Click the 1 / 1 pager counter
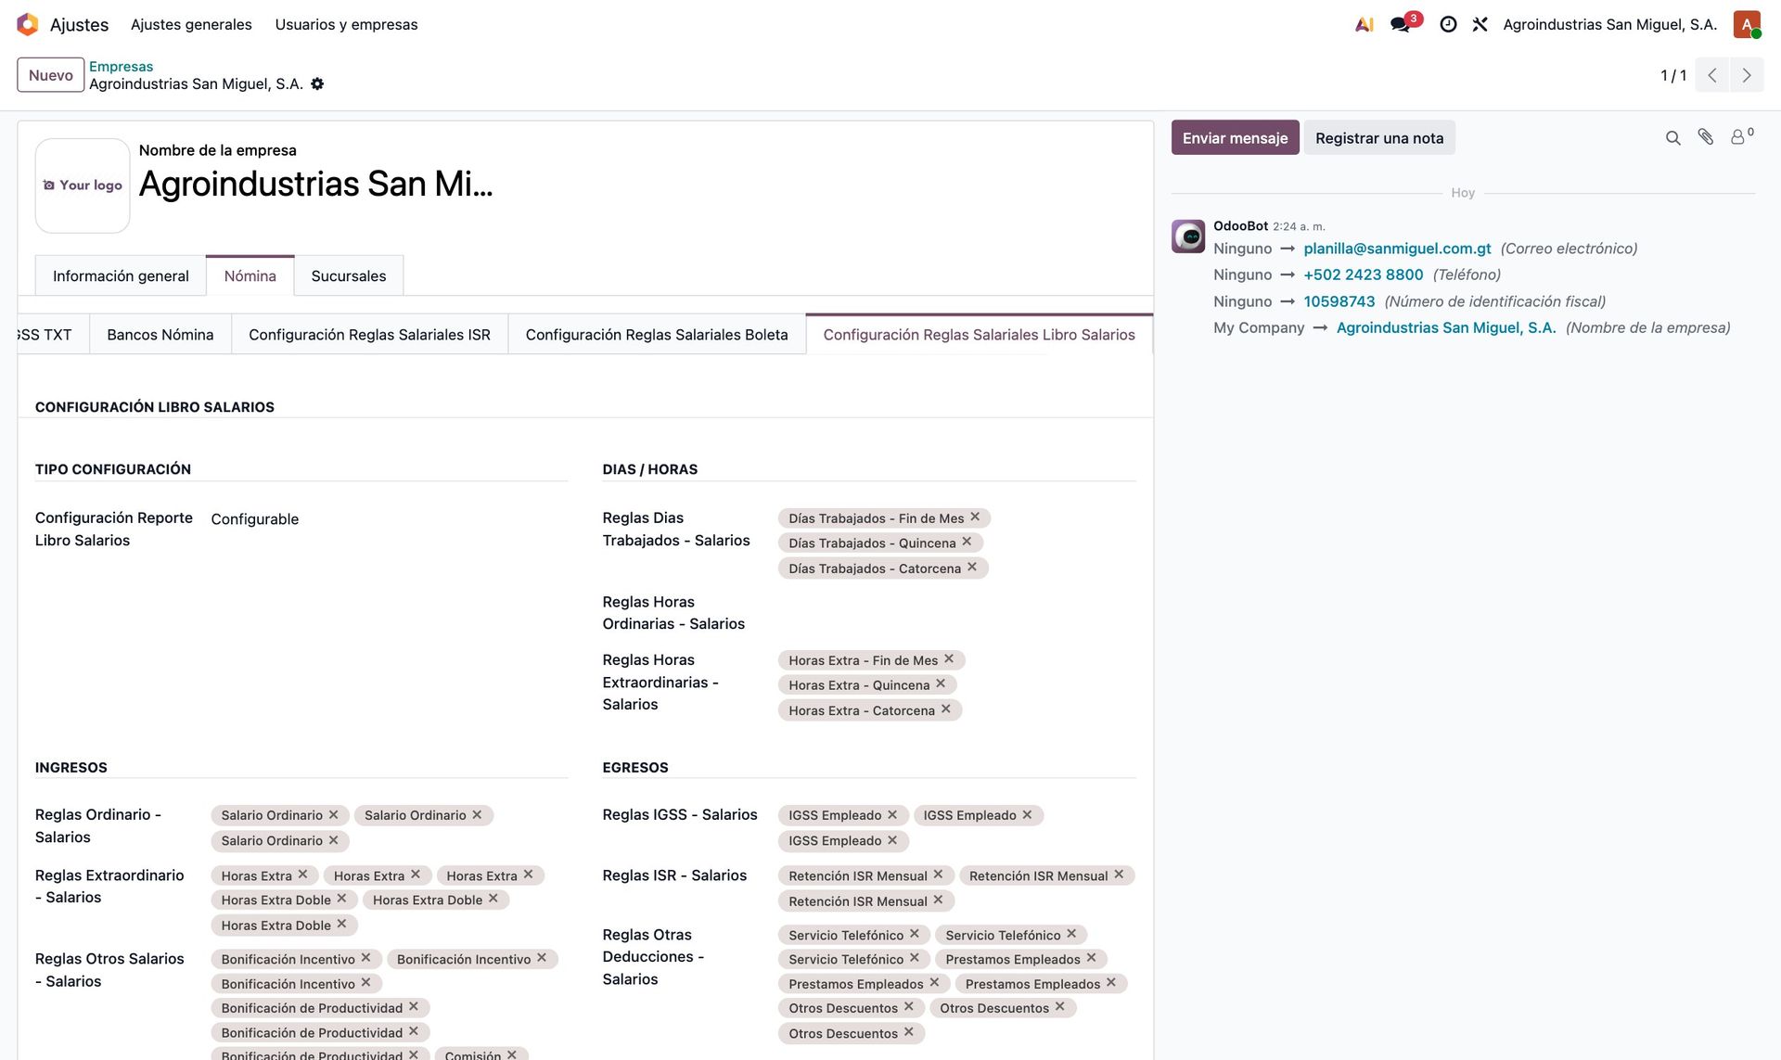Image resolution: width=1781 pixels, height=1060 pixels. point(1672,75)
